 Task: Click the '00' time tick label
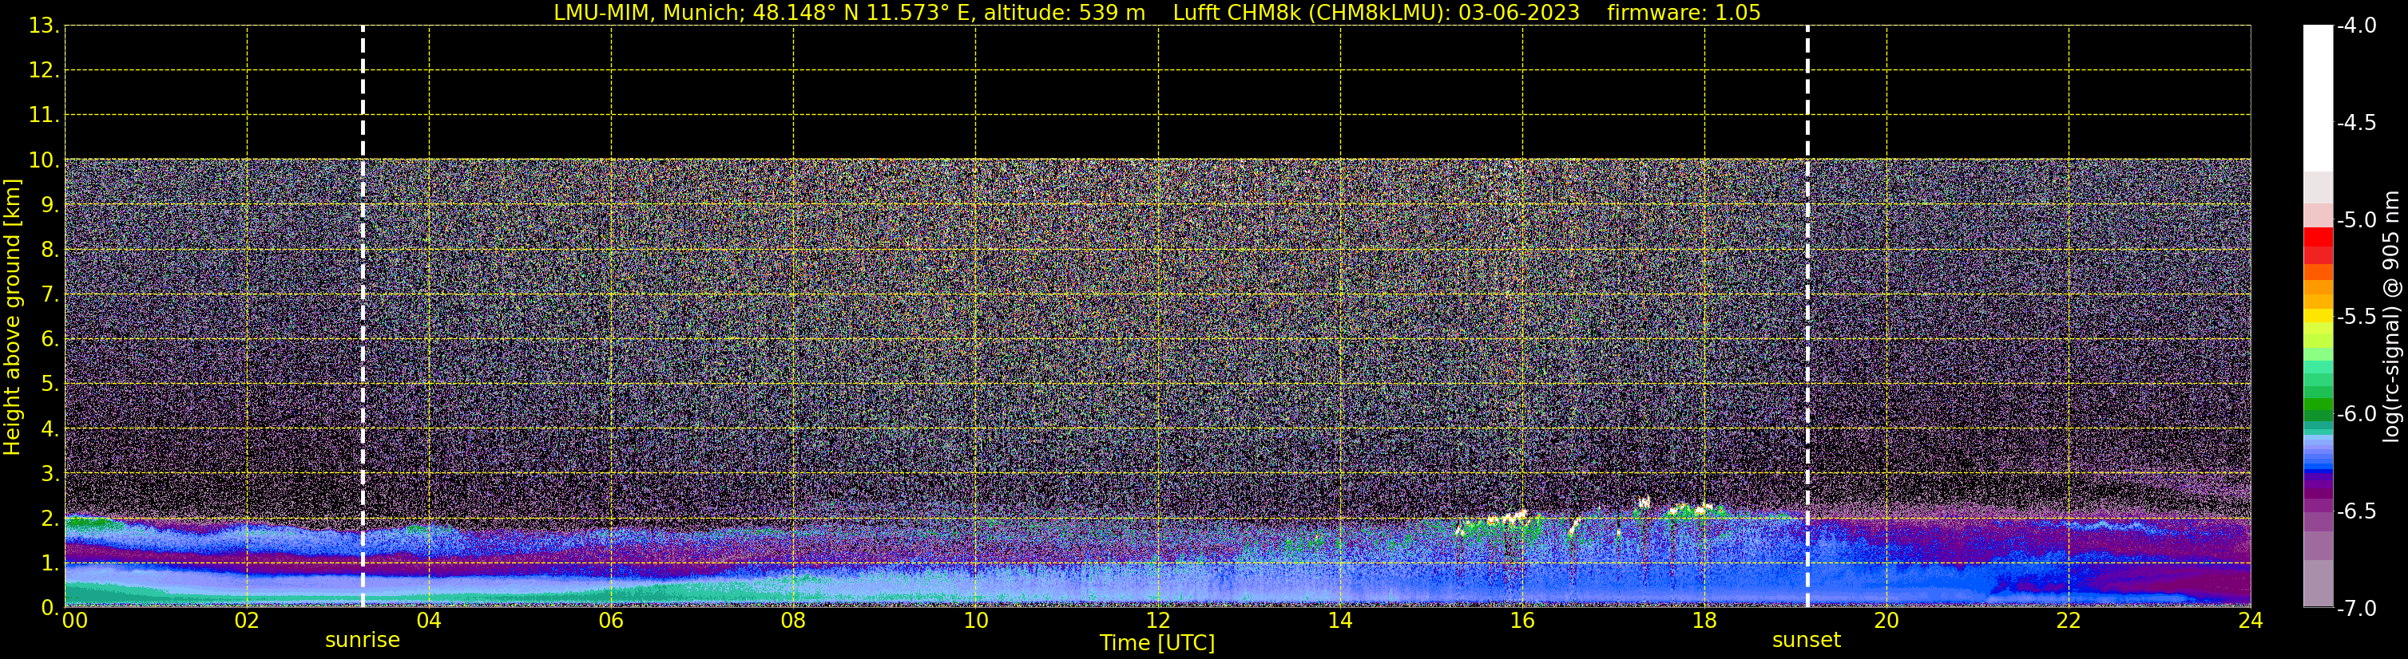(x=75, y=621)
